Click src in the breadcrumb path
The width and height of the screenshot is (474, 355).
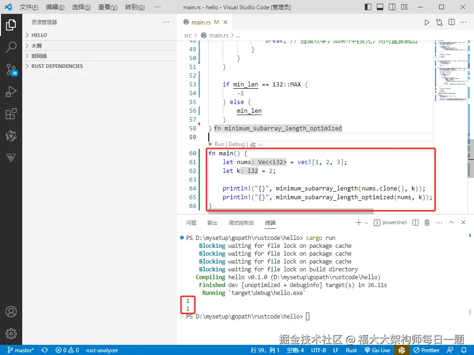[188, 35]
